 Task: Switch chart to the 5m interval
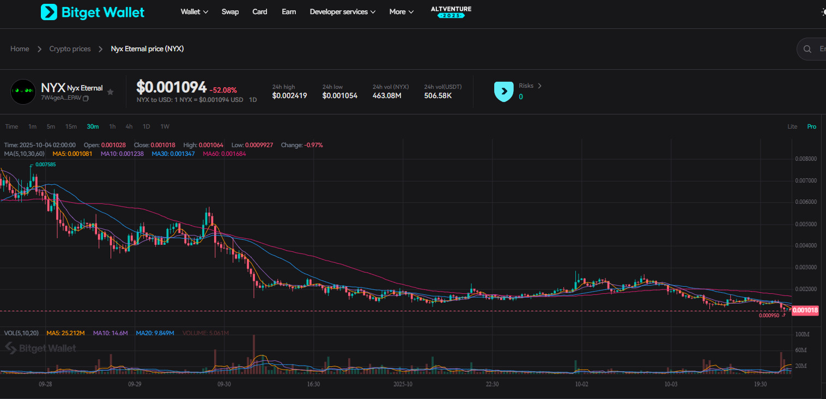(51, 126)
